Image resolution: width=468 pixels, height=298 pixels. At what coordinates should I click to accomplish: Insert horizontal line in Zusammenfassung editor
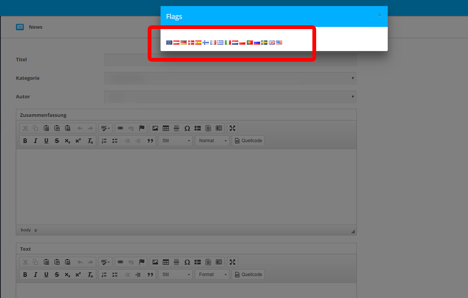pos(176,128)
